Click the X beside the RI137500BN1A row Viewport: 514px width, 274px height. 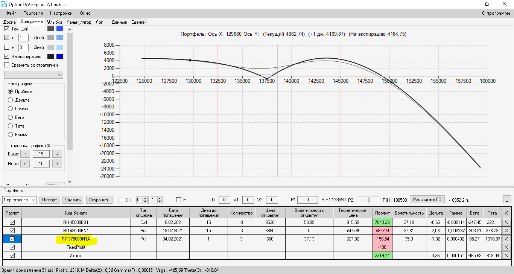click(x=506, y=239)
